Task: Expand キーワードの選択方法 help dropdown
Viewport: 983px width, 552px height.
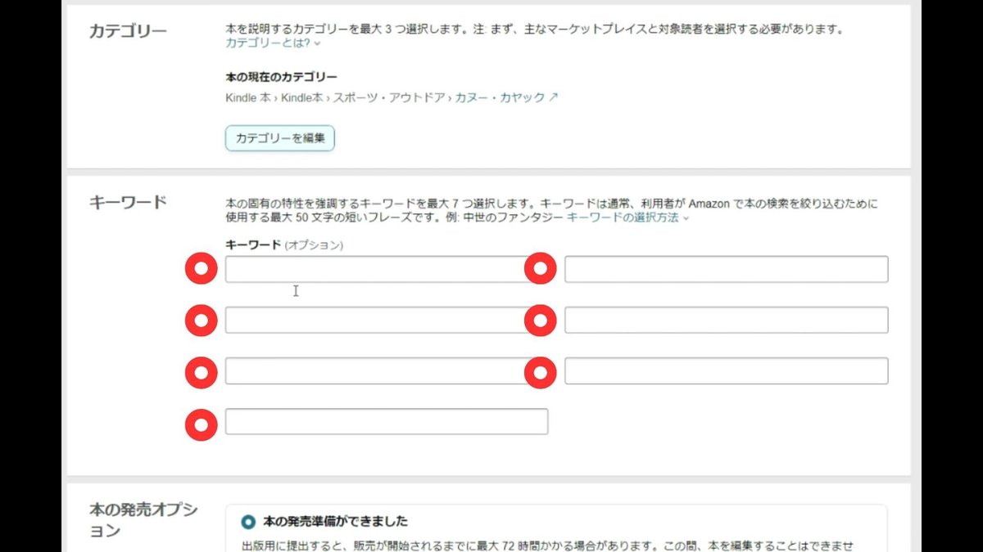Action: coord(628,218)
